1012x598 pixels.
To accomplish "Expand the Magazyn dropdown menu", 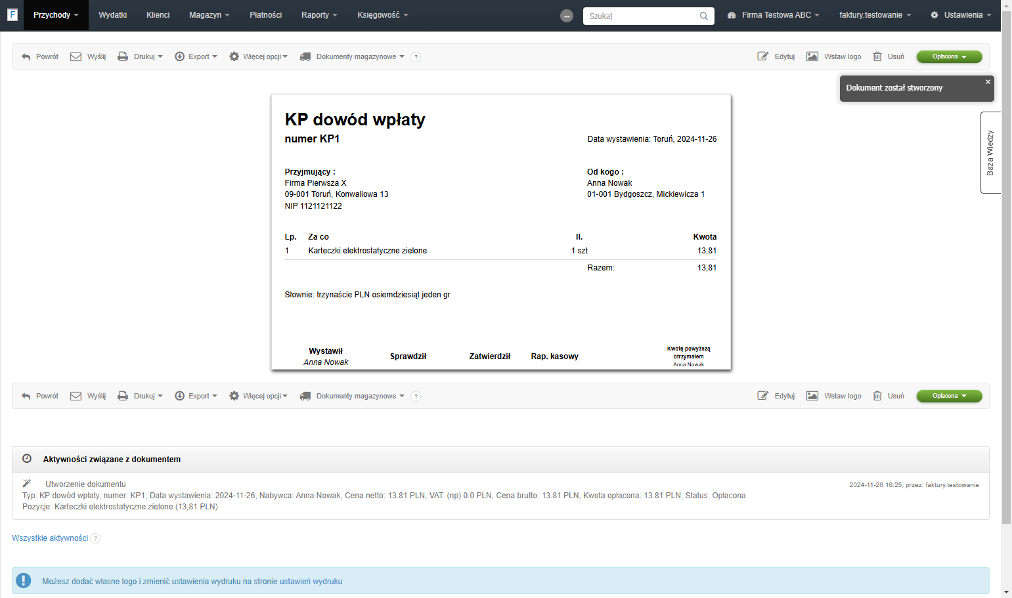I will click(209, 15).
